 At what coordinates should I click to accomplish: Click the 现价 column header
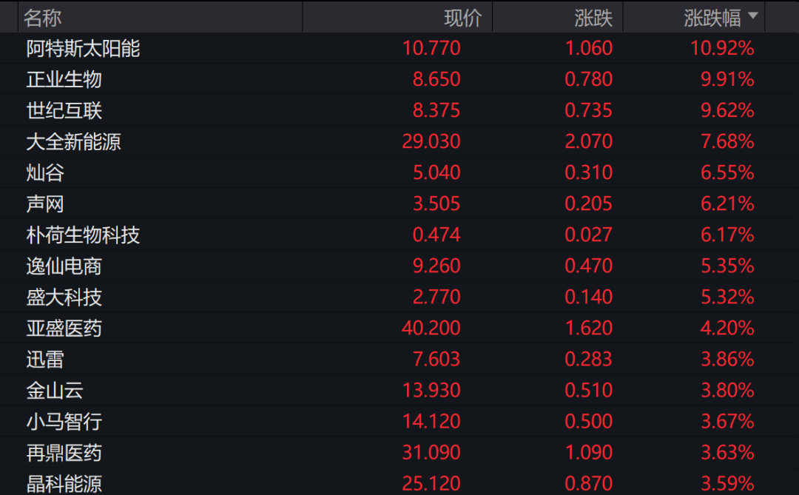462,17
